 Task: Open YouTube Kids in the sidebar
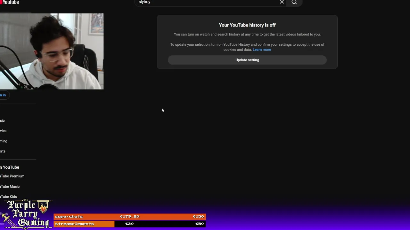[9, 197]
